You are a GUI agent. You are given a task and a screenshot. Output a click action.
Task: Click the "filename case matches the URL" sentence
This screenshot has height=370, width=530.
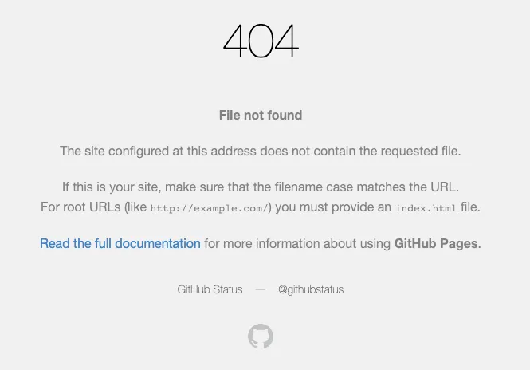pos(261,187)
